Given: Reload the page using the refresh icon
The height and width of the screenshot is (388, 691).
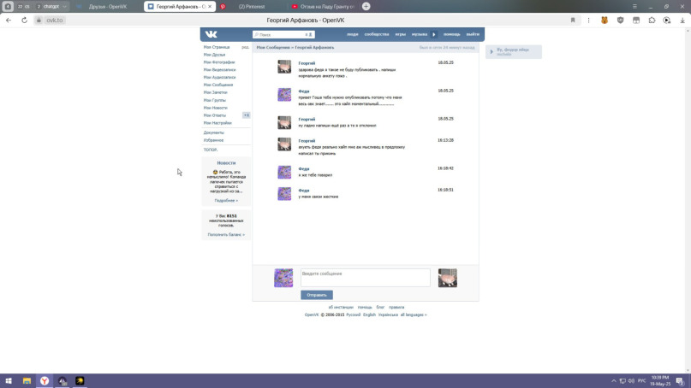Looking at the screenshot, I should 24,21.
